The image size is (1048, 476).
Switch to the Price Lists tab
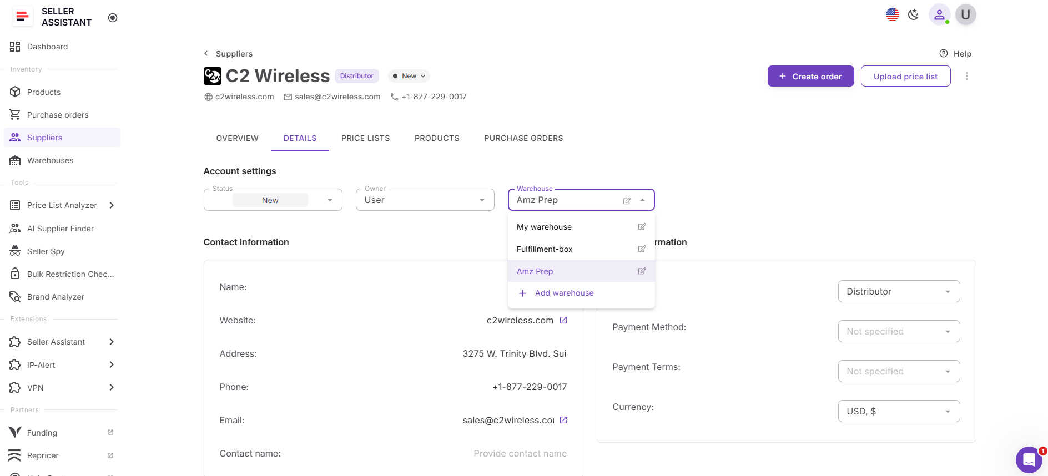click(365, 138)
